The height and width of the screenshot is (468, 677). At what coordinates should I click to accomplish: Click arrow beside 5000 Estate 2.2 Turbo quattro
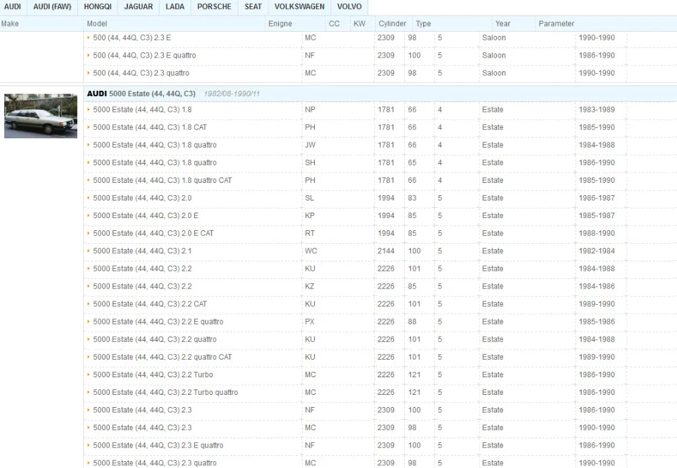tap(89, 392)
